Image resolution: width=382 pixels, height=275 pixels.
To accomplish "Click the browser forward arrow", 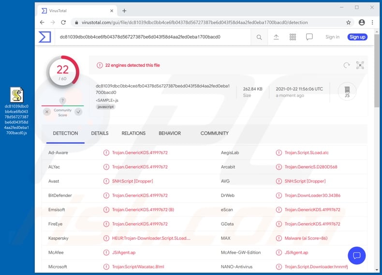I will coord(53,22).
